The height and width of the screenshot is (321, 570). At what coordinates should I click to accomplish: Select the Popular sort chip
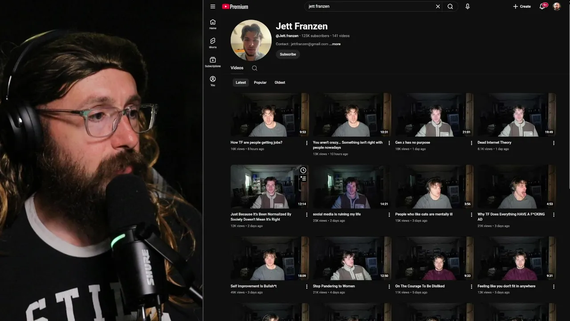(x=260, y=82)
